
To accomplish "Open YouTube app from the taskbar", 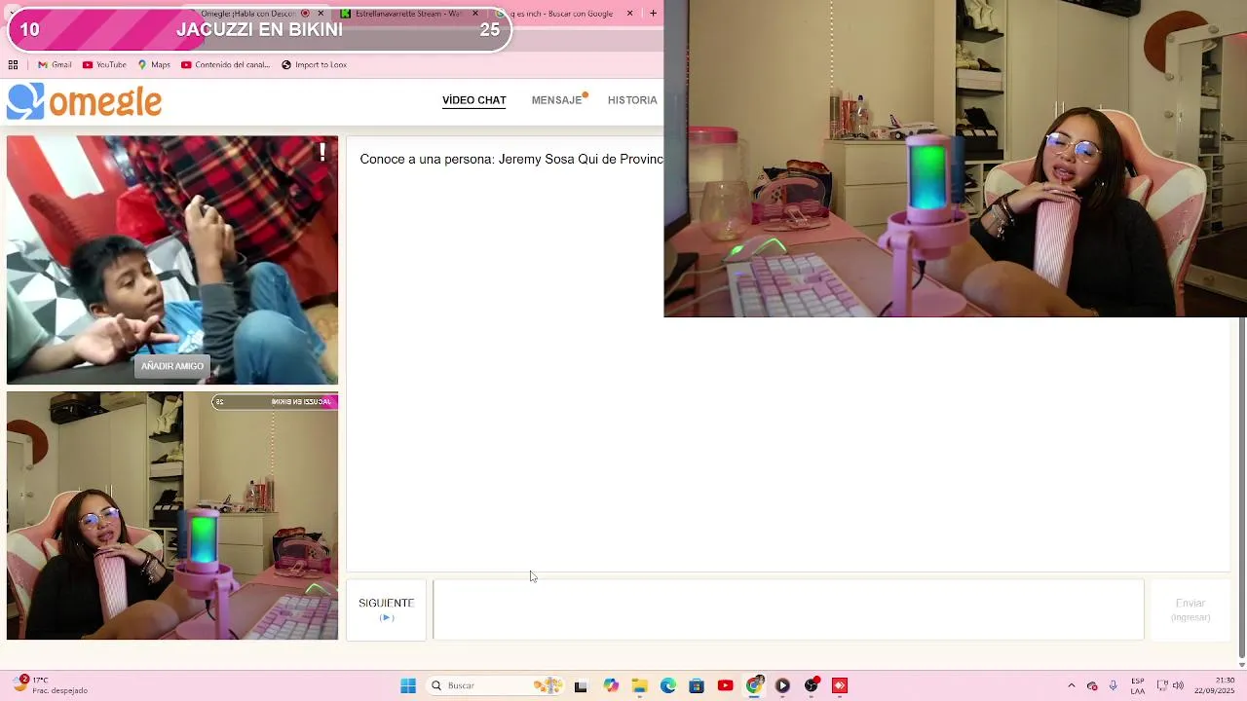I will pos(725,685).
